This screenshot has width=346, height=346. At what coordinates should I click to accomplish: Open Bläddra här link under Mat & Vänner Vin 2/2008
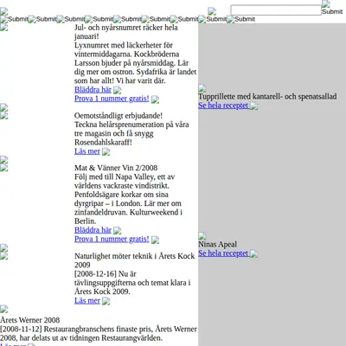pyautogui.click(x=93, y=230)
